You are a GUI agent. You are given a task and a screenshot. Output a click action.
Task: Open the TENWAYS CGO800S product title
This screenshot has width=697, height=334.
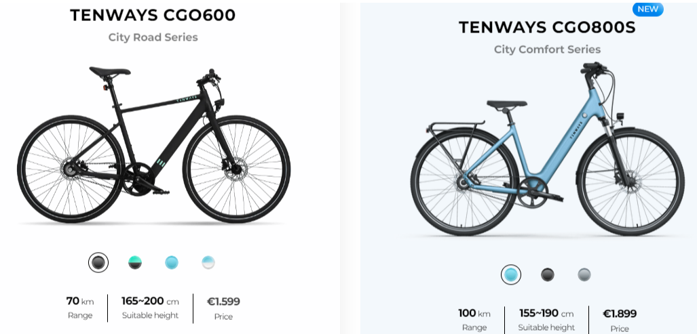[547, 27]
